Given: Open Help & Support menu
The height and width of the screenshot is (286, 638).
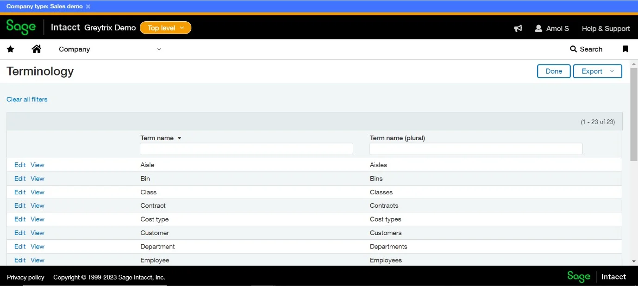Looking at the screenshot, I should [606, 28].
